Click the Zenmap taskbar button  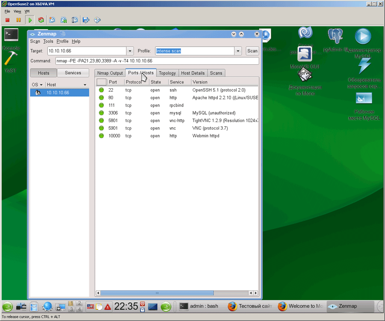pyautogui.click(x=351, y=306)
